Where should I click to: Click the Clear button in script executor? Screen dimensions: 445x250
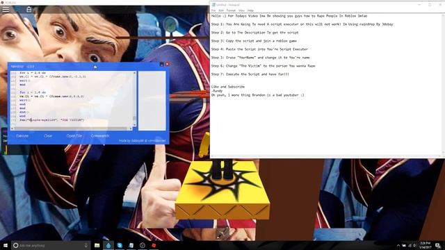point(48,136)
